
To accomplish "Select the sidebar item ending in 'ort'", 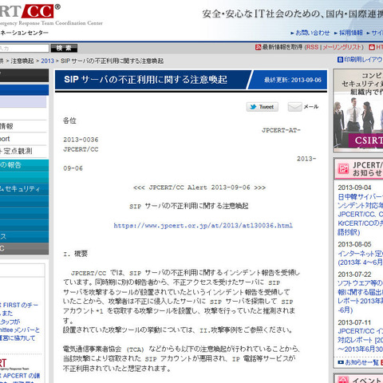I will pos(23,139).
